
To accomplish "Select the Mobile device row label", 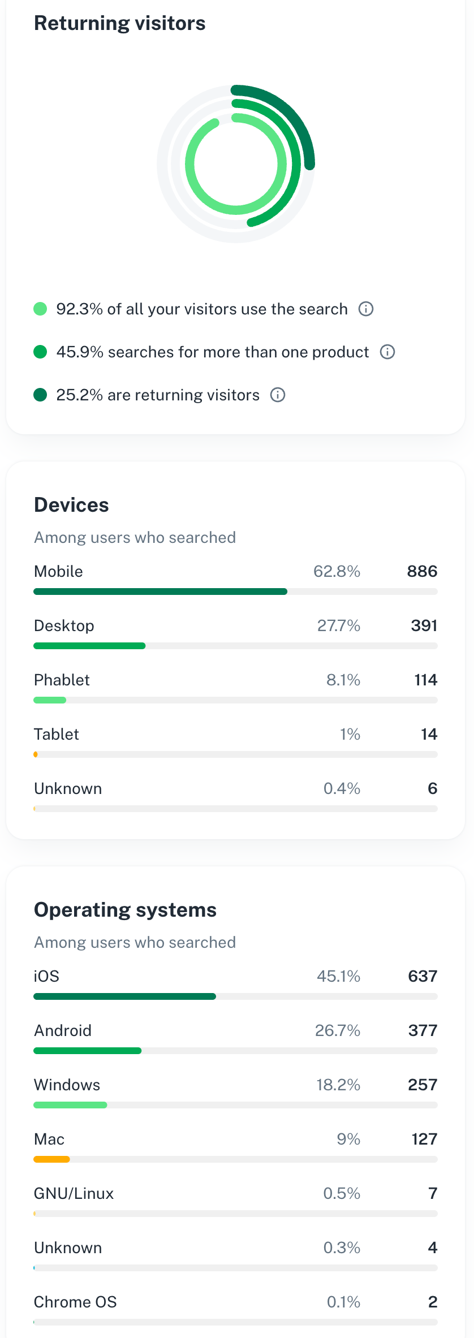I will point(58,571).
